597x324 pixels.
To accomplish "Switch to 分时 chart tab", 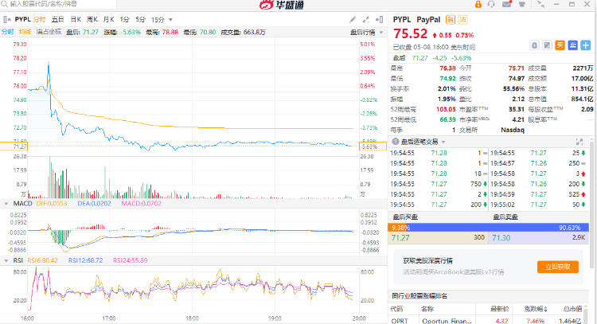I will [39, 19].
